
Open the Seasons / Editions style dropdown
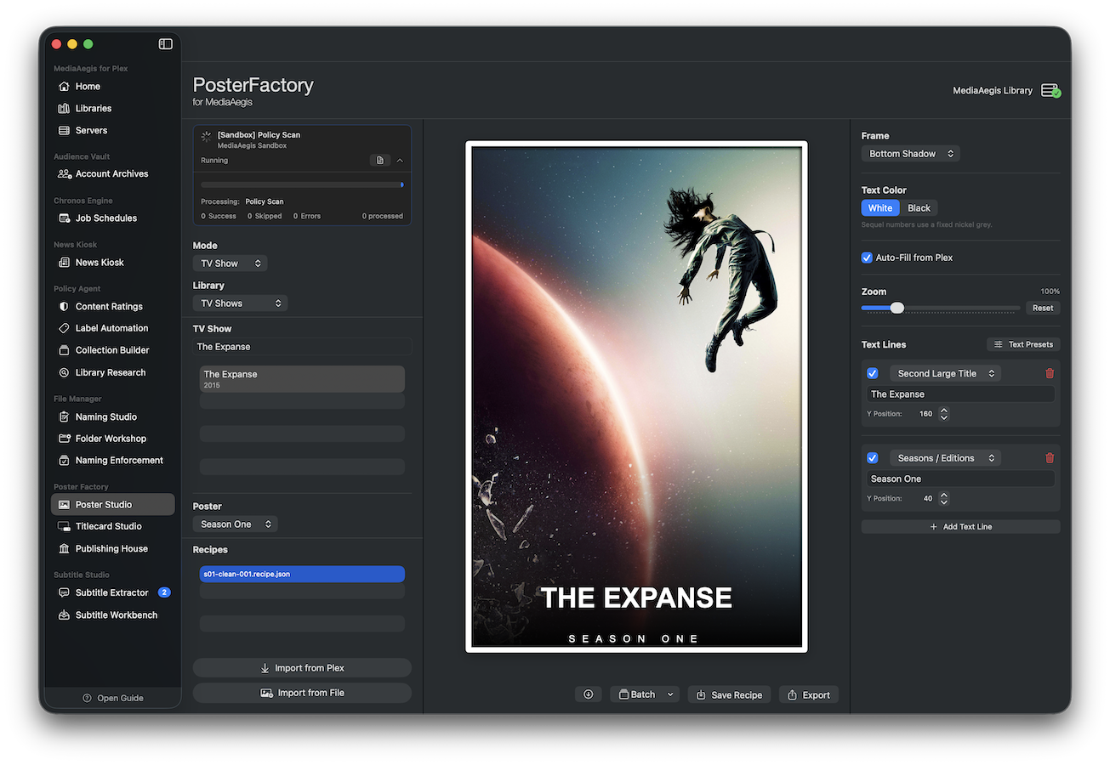pos(945,458)
